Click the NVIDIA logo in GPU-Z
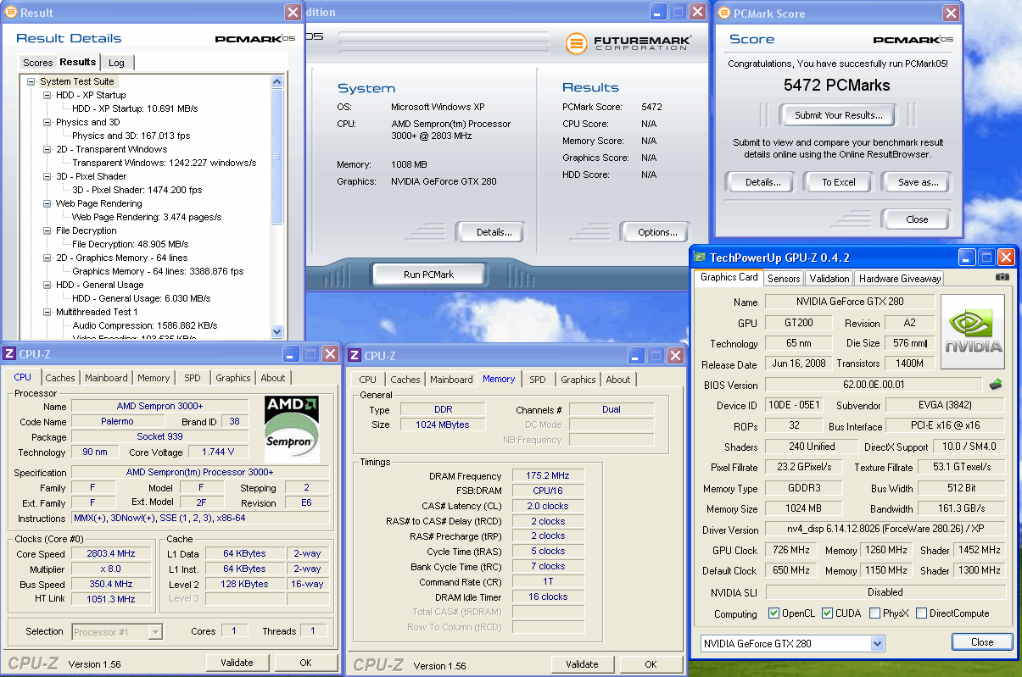The height and width of the screenshot is (677, 1022). 973,332
